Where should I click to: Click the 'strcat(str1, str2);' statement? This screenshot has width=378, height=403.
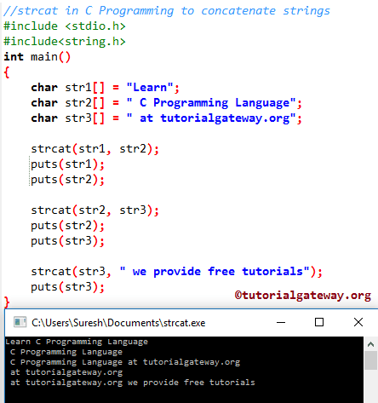pos(95,149)
